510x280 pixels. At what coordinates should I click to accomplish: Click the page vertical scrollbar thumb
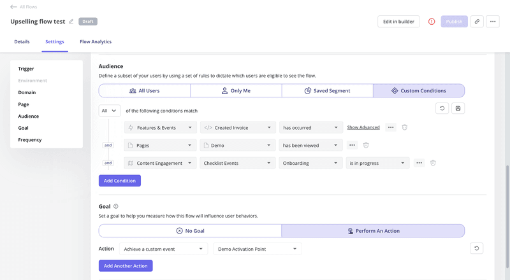tap(507, 216)
